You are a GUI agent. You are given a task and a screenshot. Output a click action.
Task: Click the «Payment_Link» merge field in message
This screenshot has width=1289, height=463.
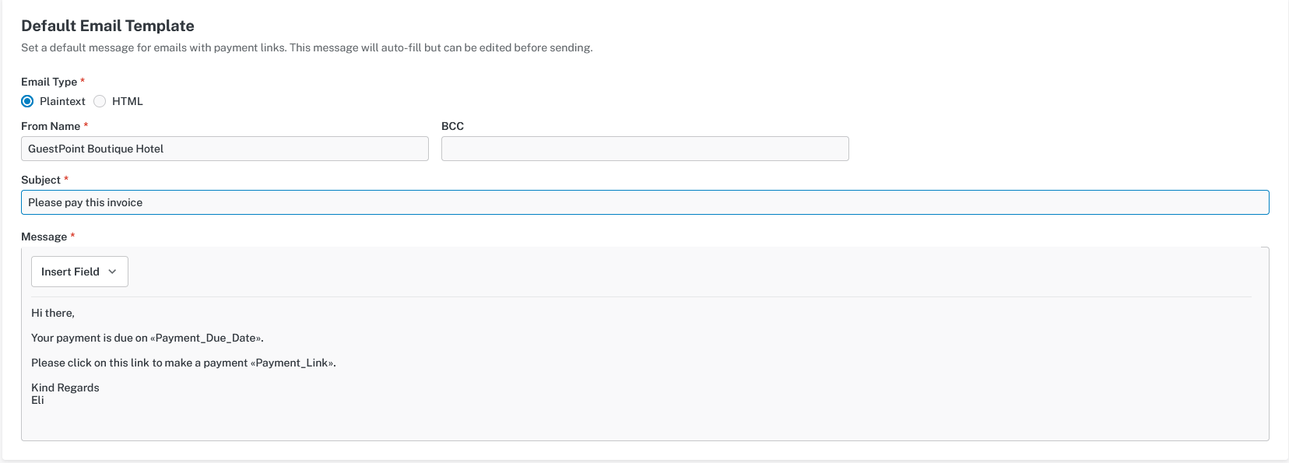tap(293, 363)
